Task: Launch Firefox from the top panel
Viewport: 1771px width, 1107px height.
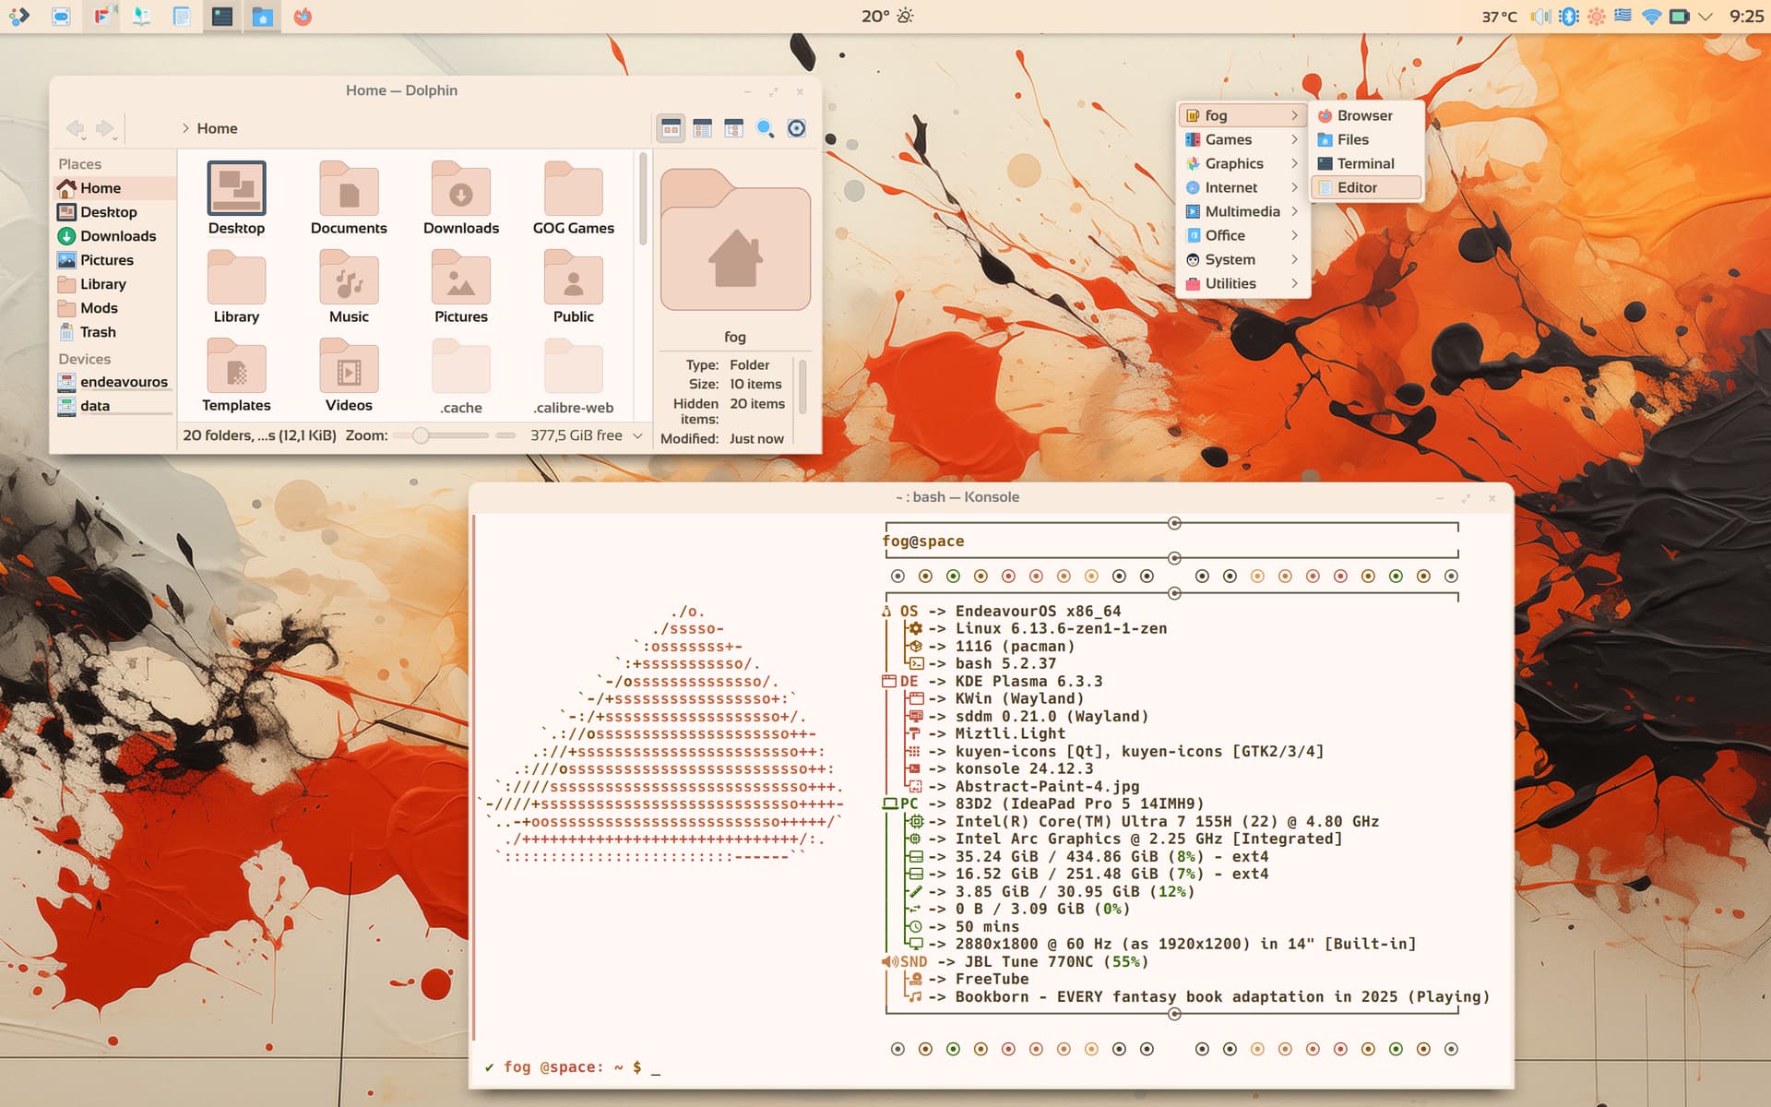Action: point(303,17)
